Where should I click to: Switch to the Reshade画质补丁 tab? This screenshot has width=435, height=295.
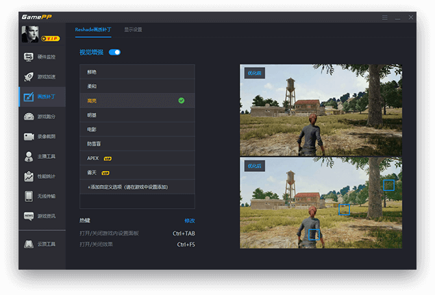[x=93, y=29]
